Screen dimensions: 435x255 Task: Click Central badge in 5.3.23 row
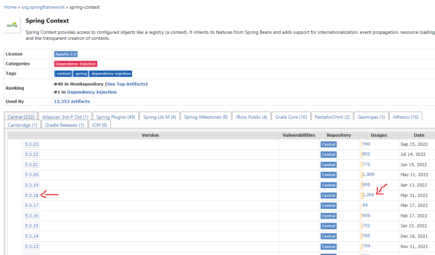coord(328,144)
